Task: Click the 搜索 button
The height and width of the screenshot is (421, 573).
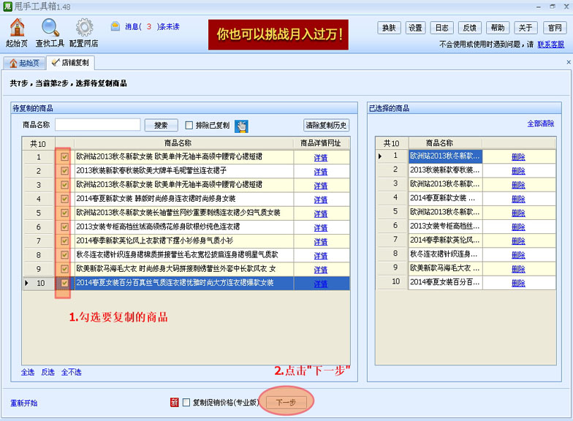Action: pyautogui.click(x=161, y=126)
